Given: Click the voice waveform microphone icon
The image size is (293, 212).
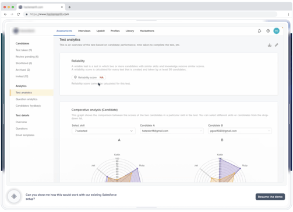Looking at the screenshot, I should (x=14, y=196).
